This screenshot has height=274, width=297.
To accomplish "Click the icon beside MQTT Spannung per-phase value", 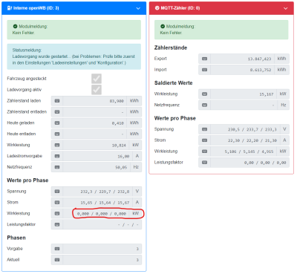I will pos(204,129).
